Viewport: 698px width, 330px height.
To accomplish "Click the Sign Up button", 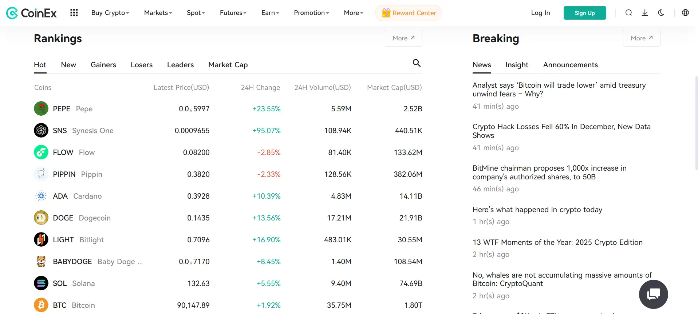I will [x=584, y=13].
